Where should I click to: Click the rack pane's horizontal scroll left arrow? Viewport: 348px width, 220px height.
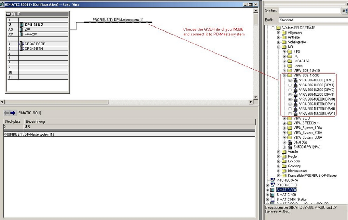(2, 102)
